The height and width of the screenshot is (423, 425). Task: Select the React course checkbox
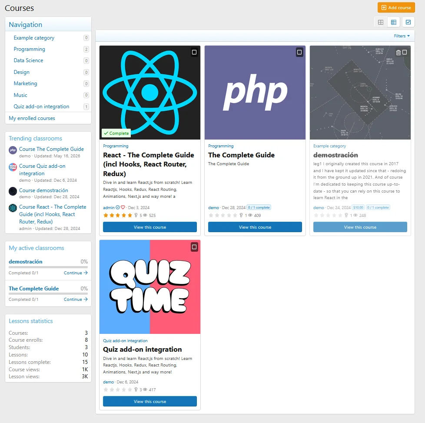(194, 52)
